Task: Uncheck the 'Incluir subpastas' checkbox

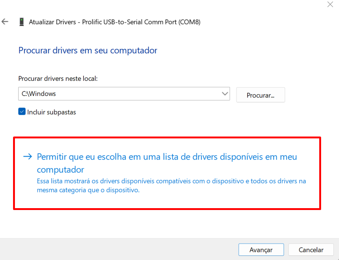Action: (x=22, y=112)
